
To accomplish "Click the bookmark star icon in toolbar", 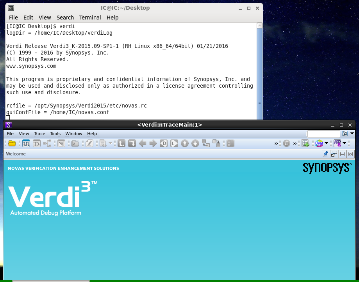I will [x=230, y=143].
